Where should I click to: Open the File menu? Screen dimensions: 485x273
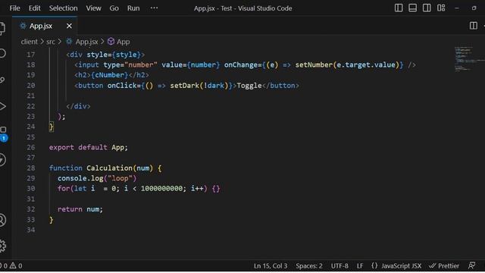click(x=15, y=8)
